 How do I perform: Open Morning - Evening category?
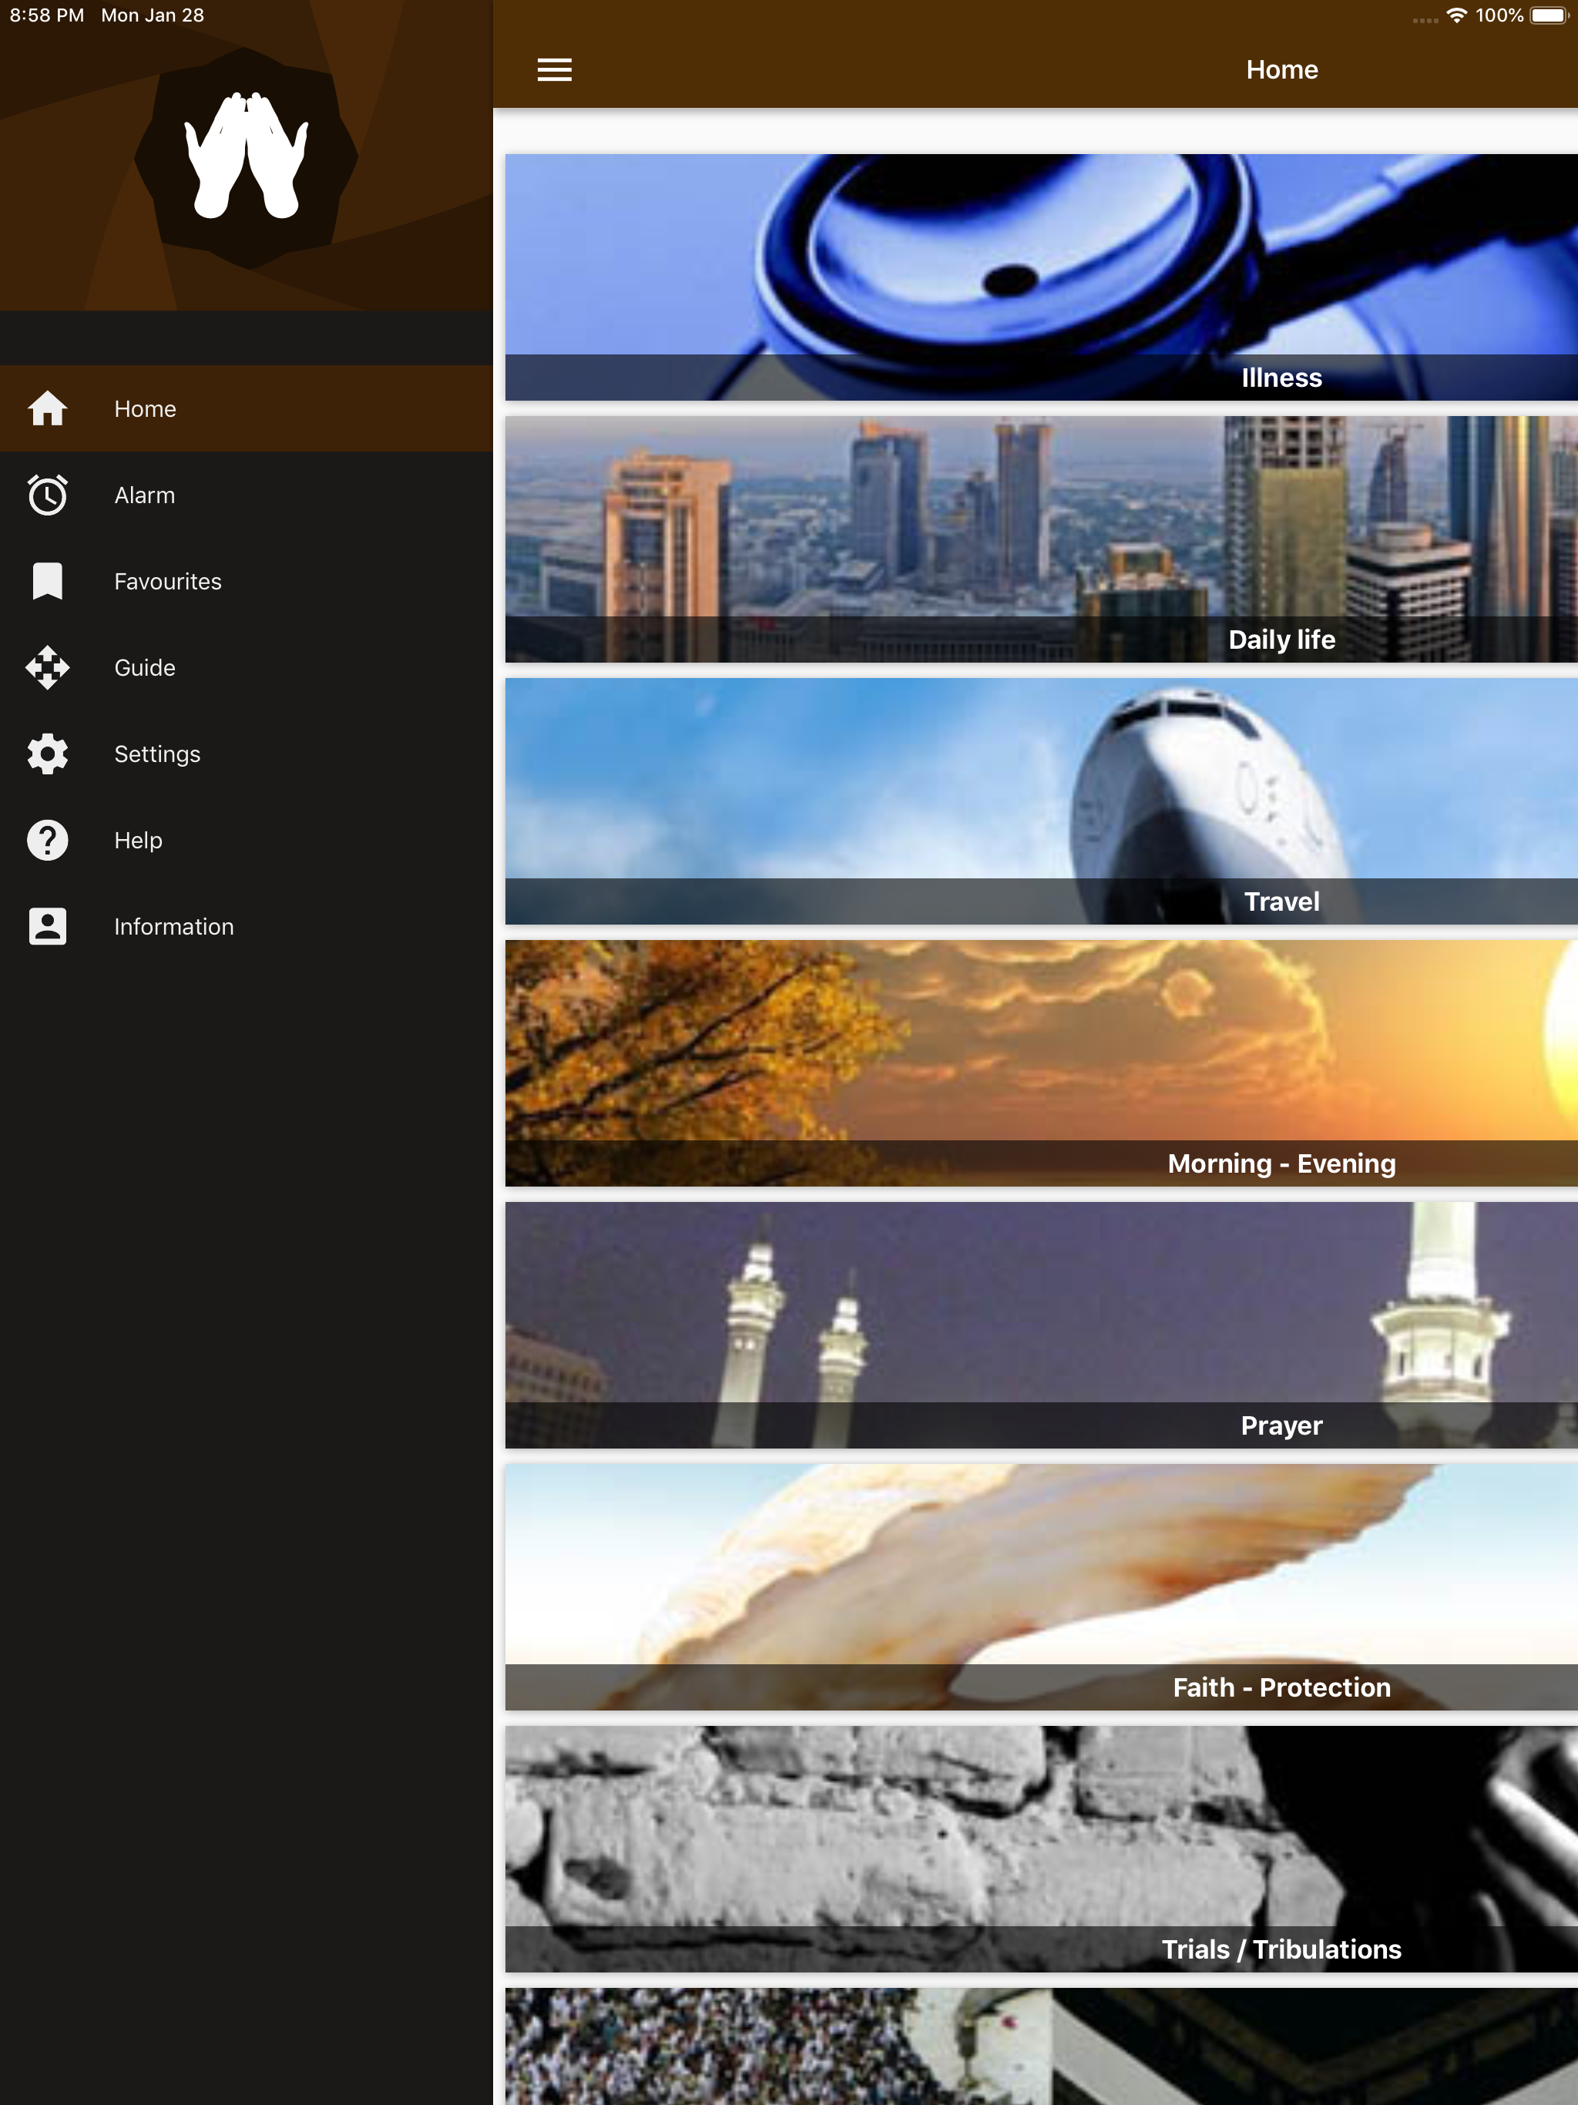1040,1062
